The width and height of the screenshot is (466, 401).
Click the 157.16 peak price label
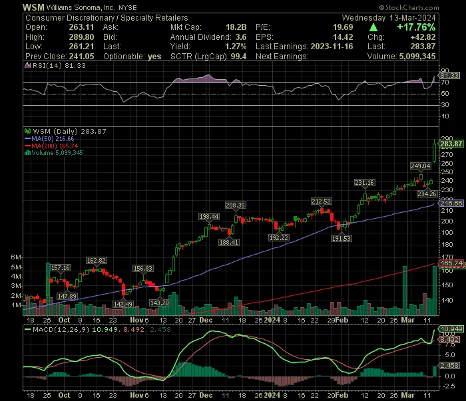pyautogui.click(x=61, y=268)
